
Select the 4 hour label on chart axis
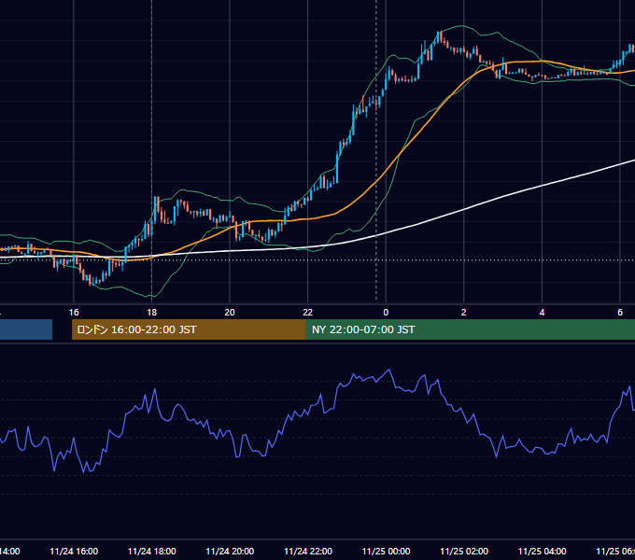542,313
